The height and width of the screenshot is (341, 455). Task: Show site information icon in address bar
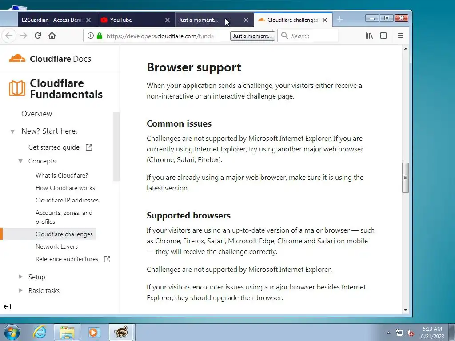click(x=91, y=36)
